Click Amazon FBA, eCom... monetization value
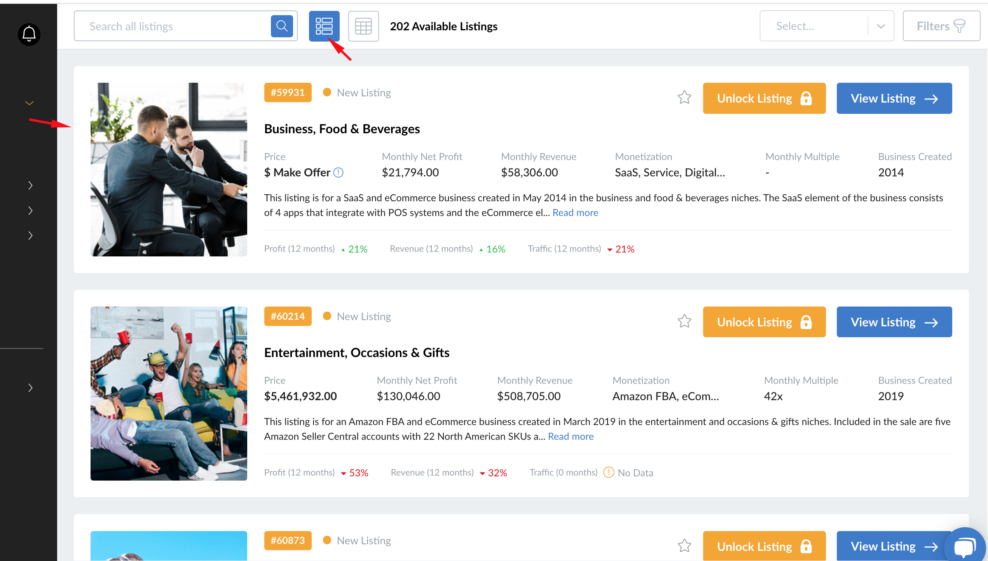 (666, 396)
